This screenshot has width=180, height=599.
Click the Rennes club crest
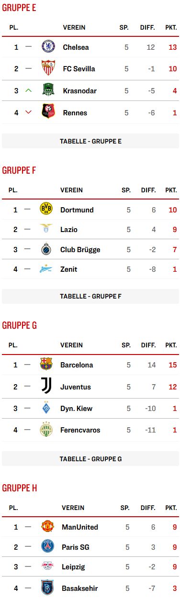[47, 113]
